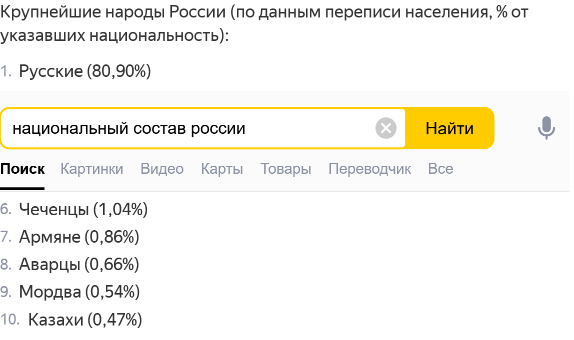
Task: Click the Армяне (0,86%) list item
Action: point(79,237)
